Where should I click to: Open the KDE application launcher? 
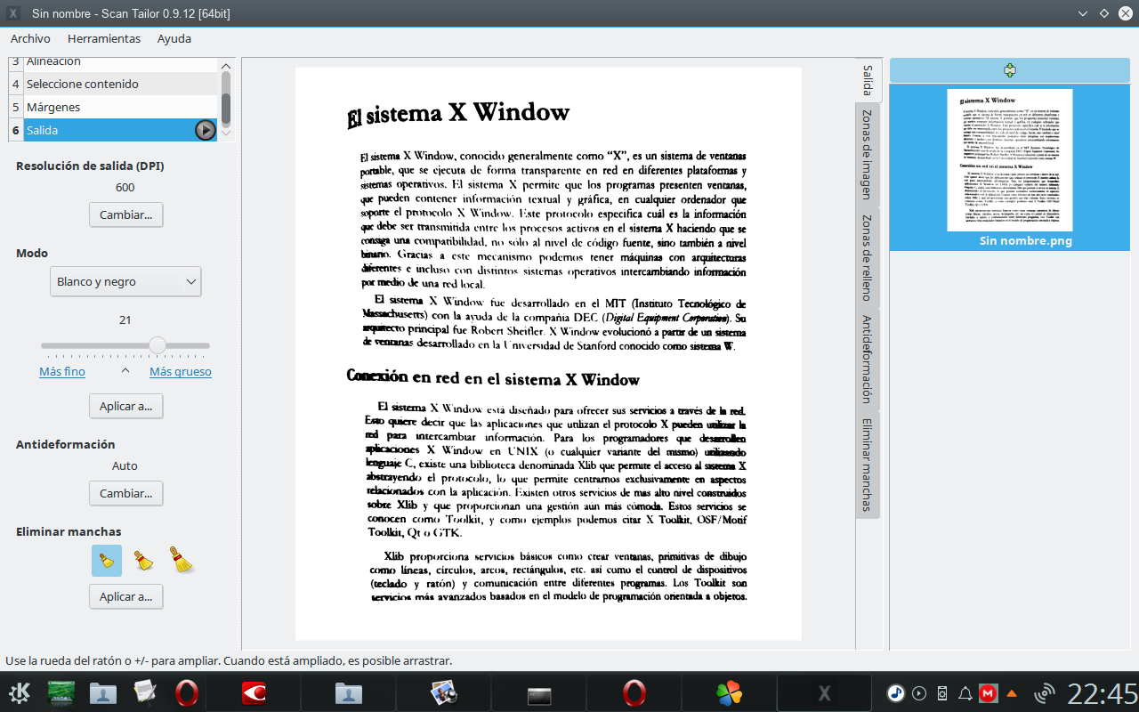tap(20, 692)
